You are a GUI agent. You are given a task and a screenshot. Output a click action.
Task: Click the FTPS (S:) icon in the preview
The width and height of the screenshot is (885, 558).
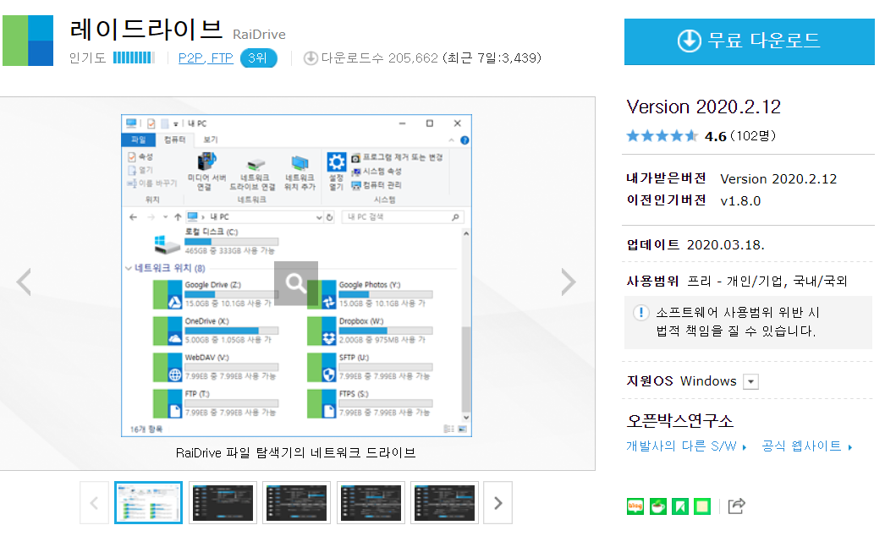click(x=322, y=403)
